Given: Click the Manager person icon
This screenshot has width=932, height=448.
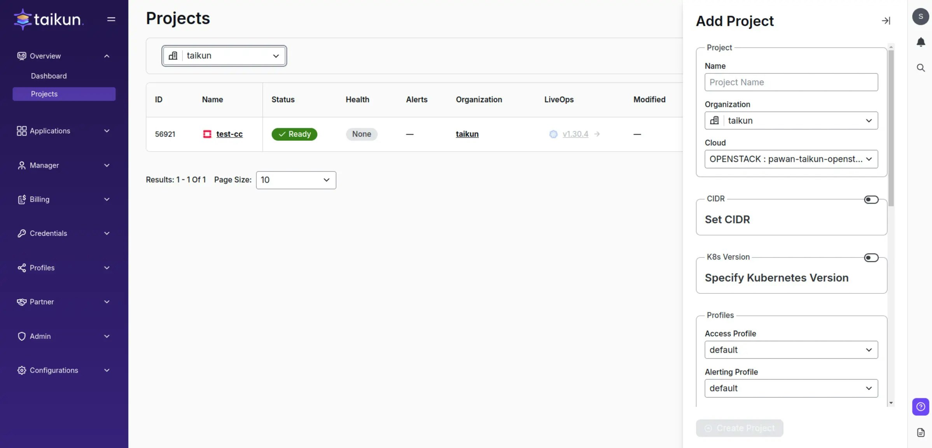Looking at the screenshot, I should click(x=22, y=165).
